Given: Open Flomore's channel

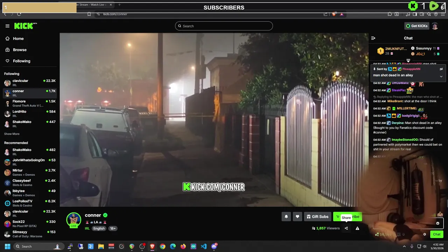Looking at the screenshot, I should tap(30, 103).
